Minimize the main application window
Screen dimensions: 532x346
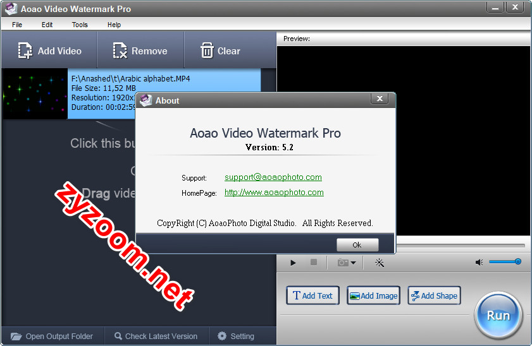pos(495,7)
